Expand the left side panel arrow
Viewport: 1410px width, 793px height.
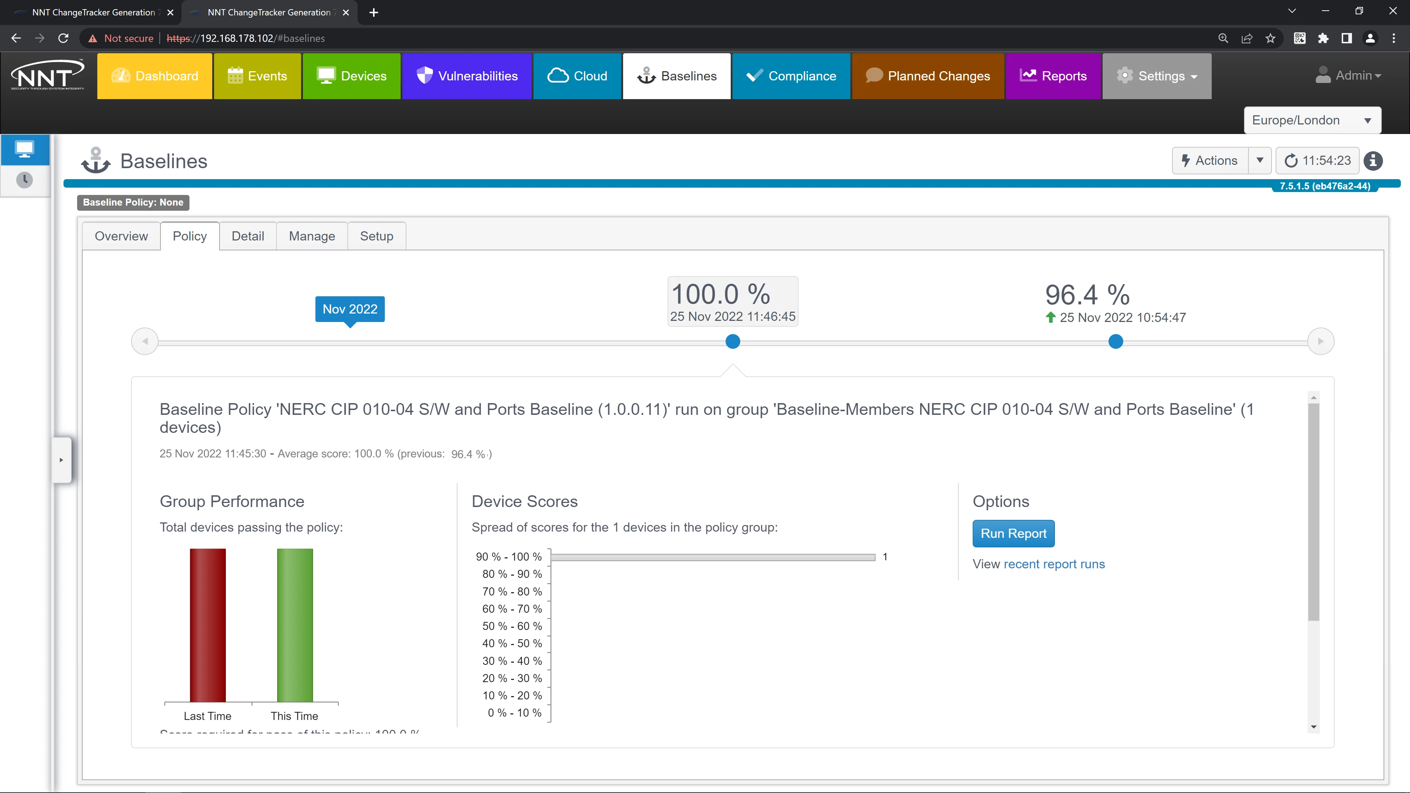(61, 460)
